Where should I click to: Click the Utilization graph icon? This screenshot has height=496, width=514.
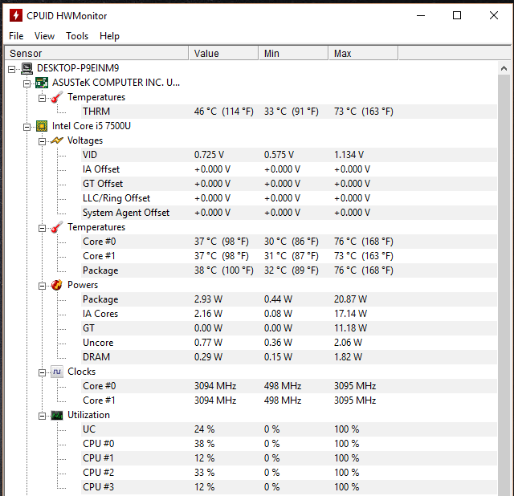point(57,416)
